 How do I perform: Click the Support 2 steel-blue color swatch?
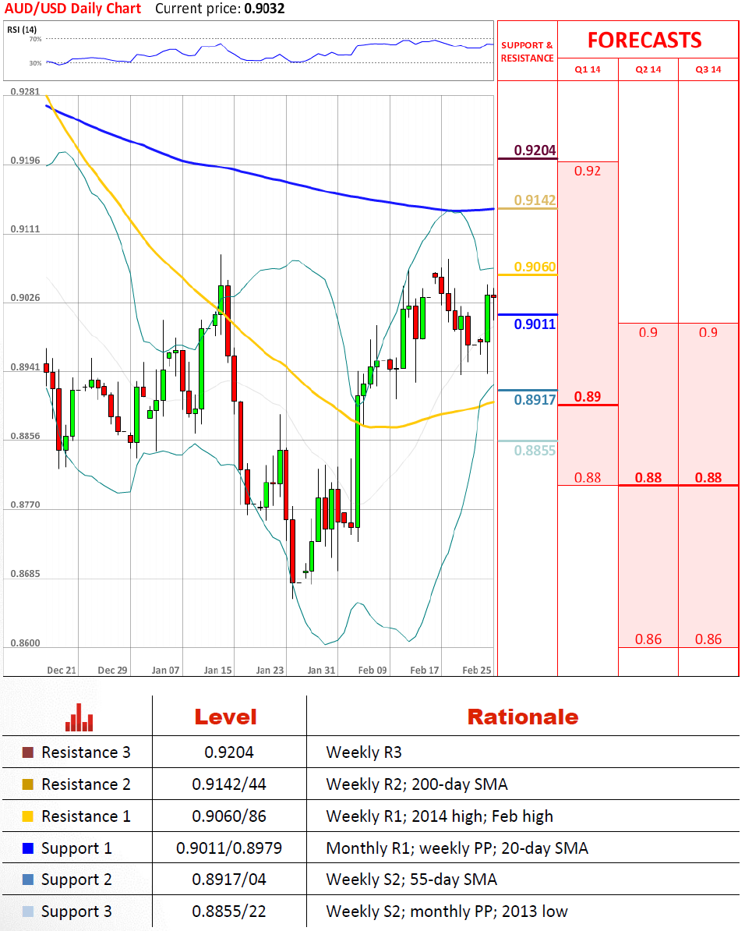(x=27, y=880)
